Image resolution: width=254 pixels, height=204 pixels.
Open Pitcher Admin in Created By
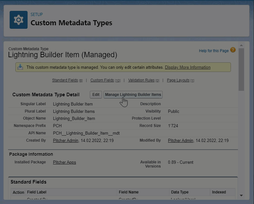[x=65, y=141]
